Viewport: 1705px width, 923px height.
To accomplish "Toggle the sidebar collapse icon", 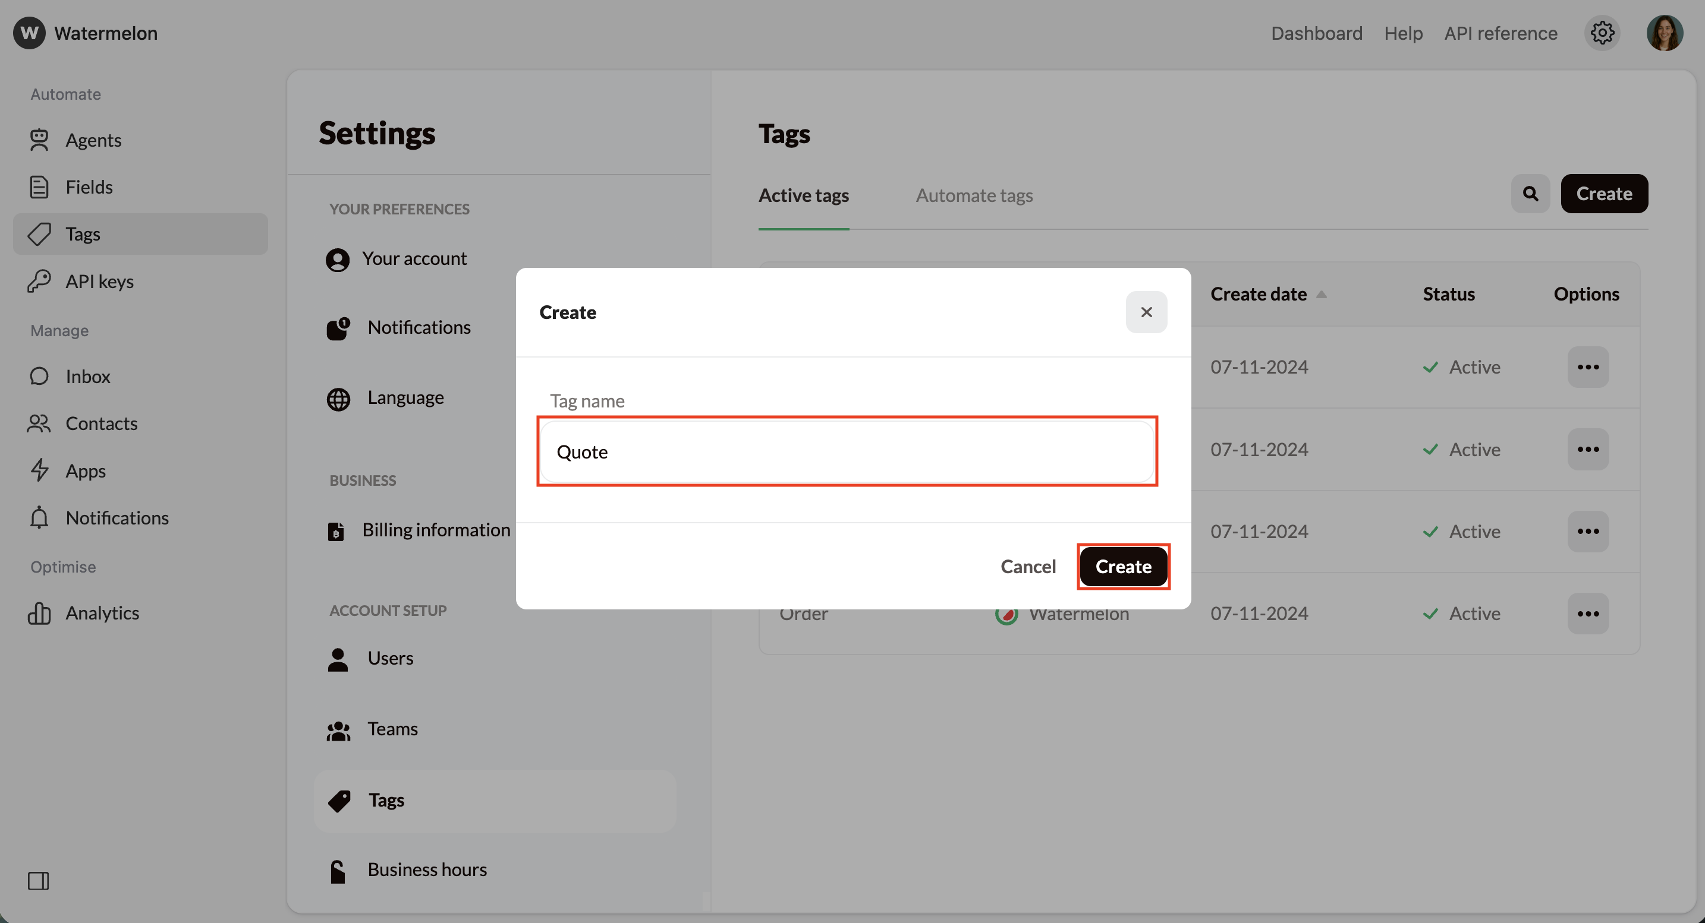I will coord(37,880).
